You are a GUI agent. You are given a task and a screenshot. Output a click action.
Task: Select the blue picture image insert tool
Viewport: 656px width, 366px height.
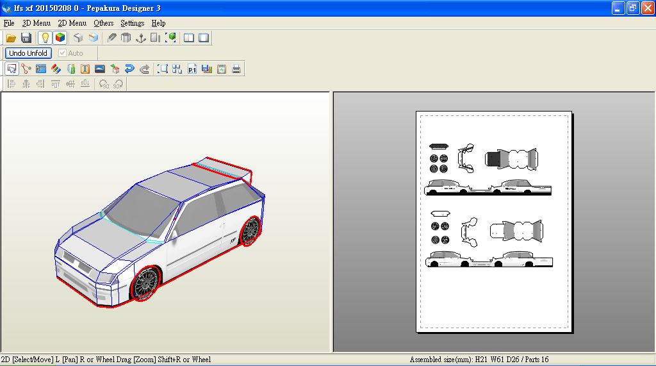tap(100, 69)
